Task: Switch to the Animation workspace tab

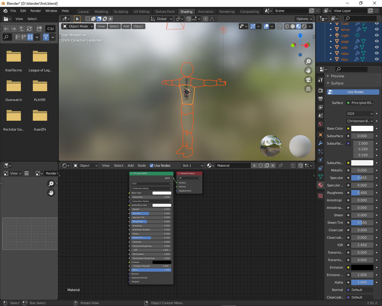Action: pyautogui.click(x=206, y=11)
